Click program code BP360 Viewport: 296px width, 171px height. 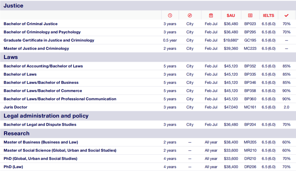pyautogui.click(x=250, y=99)
